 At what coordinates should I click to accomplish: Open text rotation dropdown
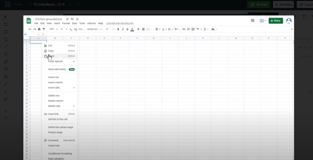click(x=177, y=29)
